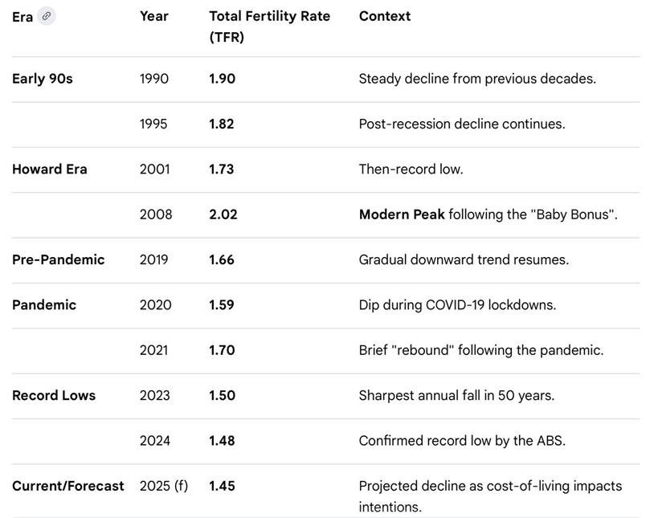654x518 pixels.
Task: Click the 2.02 fertility rate value
Action: (x=223, y=214)
